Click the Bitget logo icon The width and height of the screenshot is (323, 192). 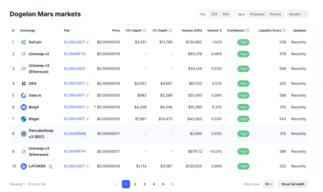pyautogui.click(x=24, y=119)
